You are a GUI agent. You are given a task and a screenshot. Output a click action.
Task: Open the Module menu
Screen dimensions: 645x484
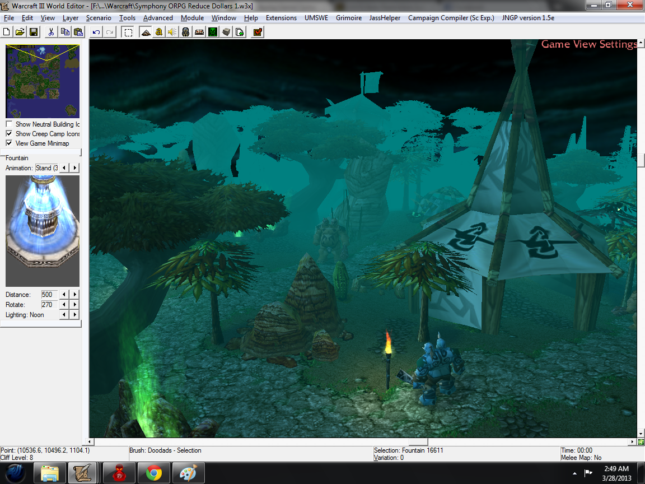pyautogui.click(x=192, y=18)
